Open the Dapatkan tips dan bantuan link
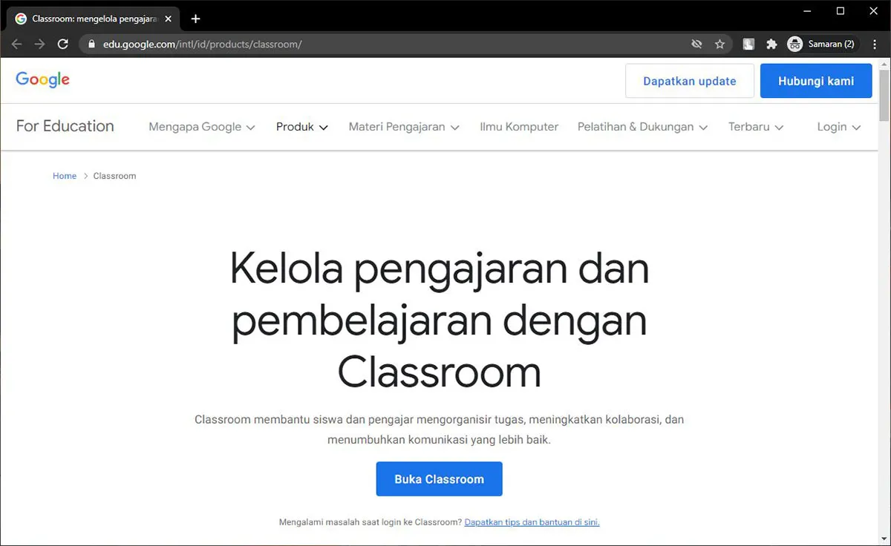The height and width of the screenshot is (546, 891). [532, 522]
